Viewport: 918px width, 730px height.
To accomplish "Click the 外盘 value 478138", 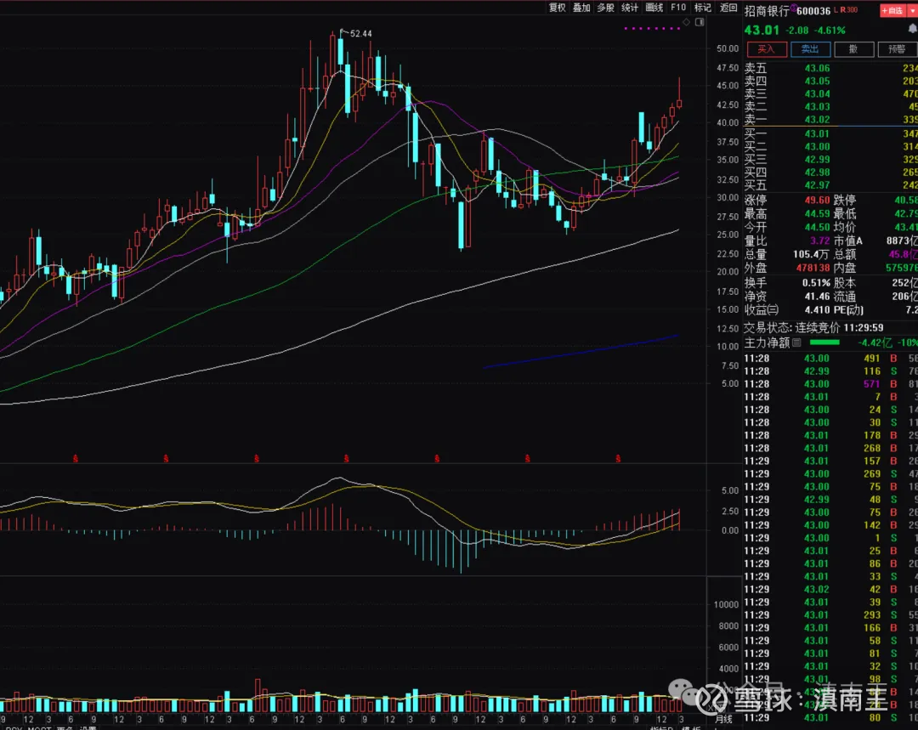I will [813, 268].
